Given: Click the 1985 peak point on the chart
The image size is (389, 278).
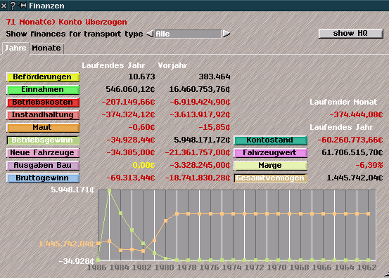Looking at the screenshot, I should tap(109, 191).
